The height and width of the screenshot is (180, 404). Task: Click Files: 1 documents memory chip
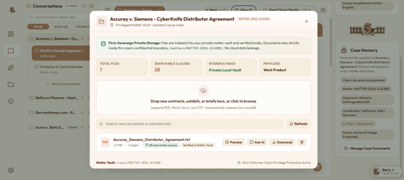point(358,123)
